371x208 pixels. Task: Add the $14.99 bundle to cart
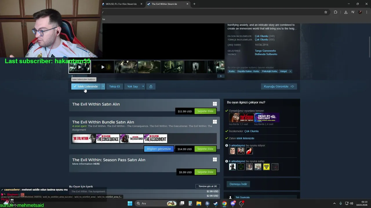tap(205, 149)
